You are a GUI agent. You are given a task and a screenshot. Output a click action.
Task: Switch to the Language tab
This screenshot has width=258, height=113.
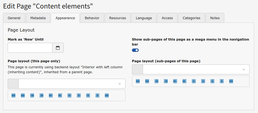click(x=144, y=18)
